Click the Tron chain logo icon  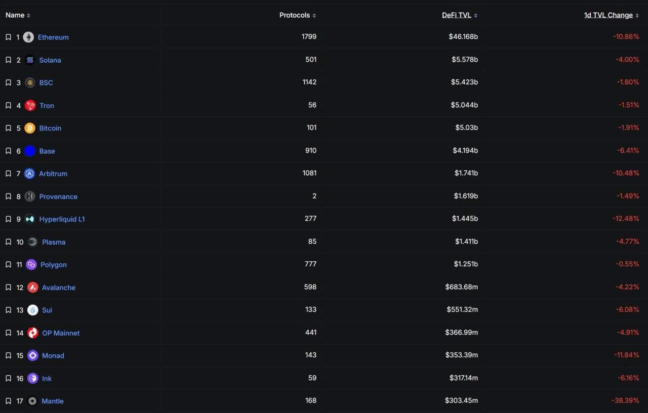(30, 106)
